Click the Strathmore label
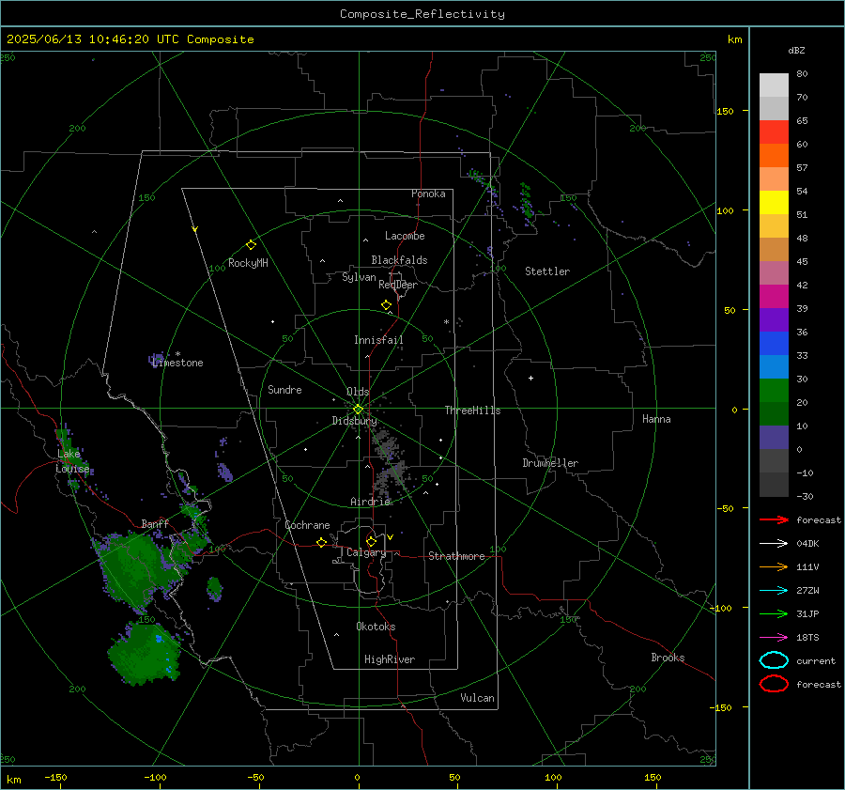Screen dimensions: 845x790 [x=456, y=556]
